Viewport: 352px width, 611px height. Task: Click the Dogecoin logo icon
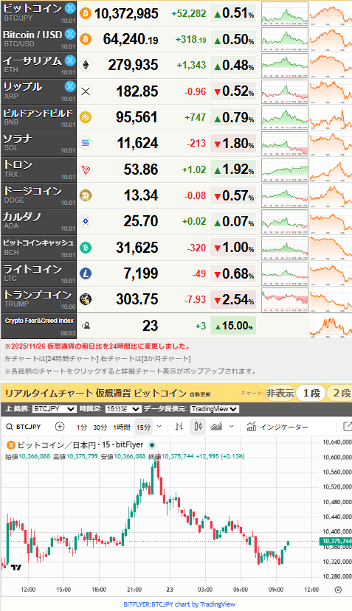[x=86, y=195]
